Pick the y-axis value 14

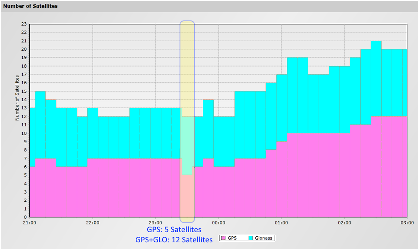click(x=24, y=99)
